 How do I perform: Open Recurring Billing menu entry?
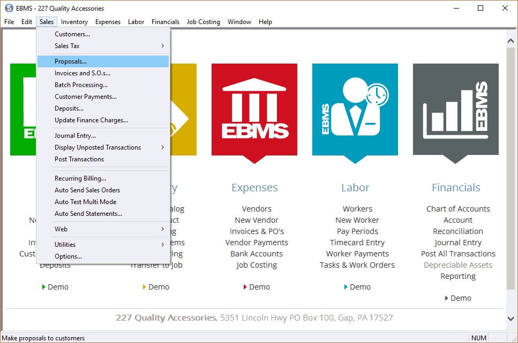pos(103,178)
